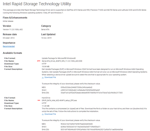Click the Hard-Drive file format value
This screenshot has width=150, height=131.
[x=46, y=98]
